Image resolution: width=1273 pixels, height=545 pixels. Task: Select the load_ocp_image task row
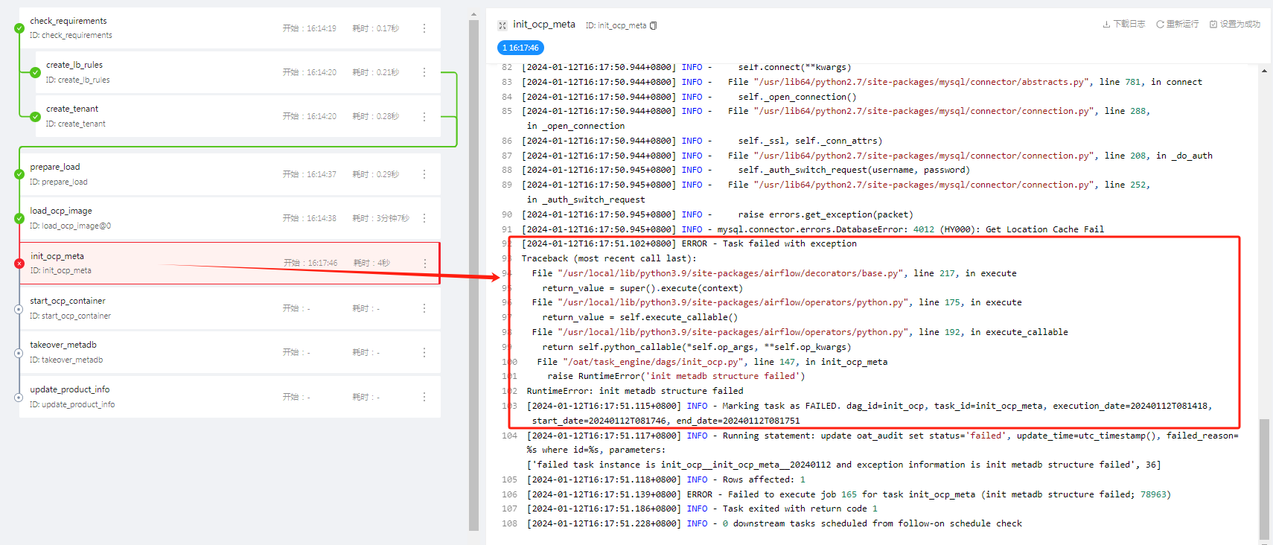point(230,218)
